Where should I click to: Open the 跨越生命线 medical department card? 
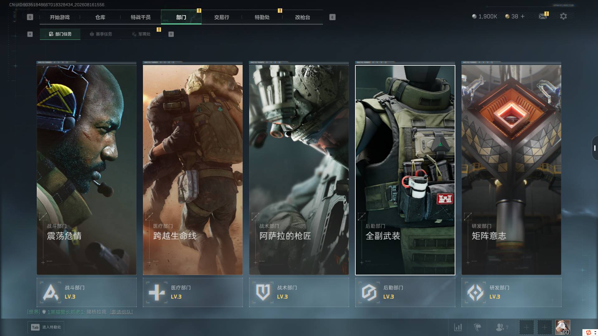click(193, 170)
